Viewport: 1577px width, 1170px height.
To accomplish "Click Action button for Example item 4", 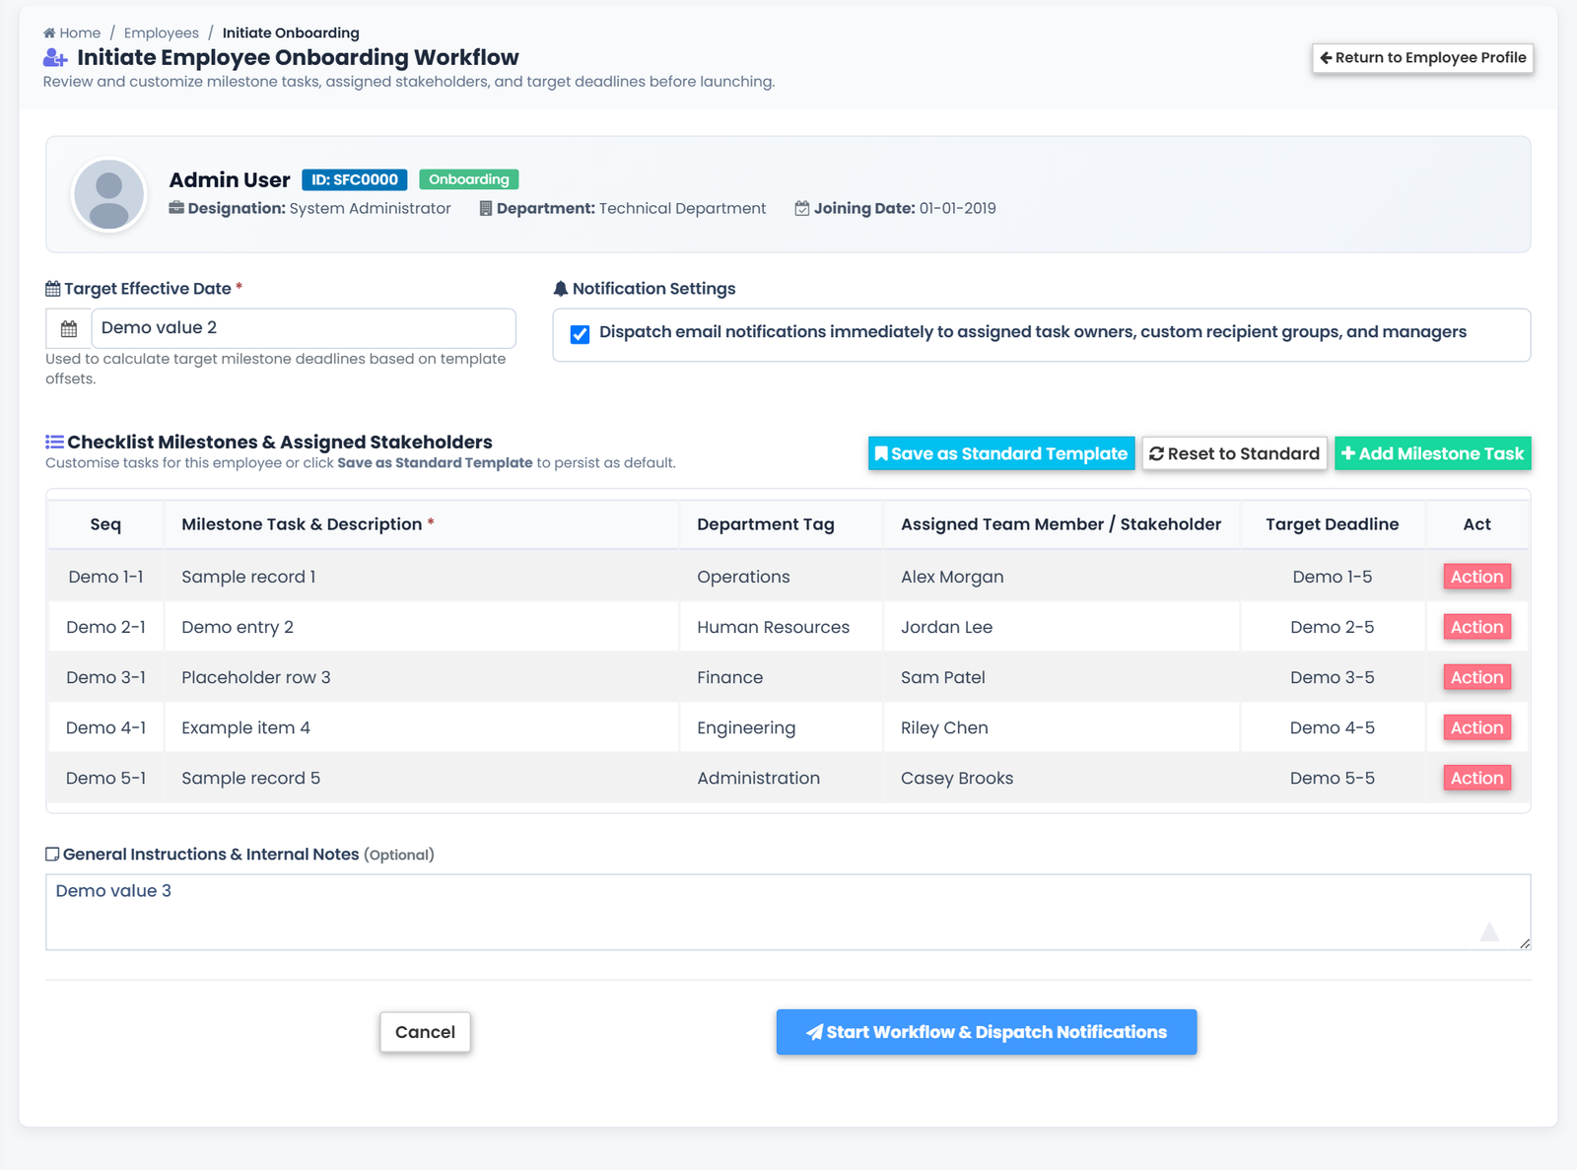I will pyautogui.click(x=1476, y=727).
